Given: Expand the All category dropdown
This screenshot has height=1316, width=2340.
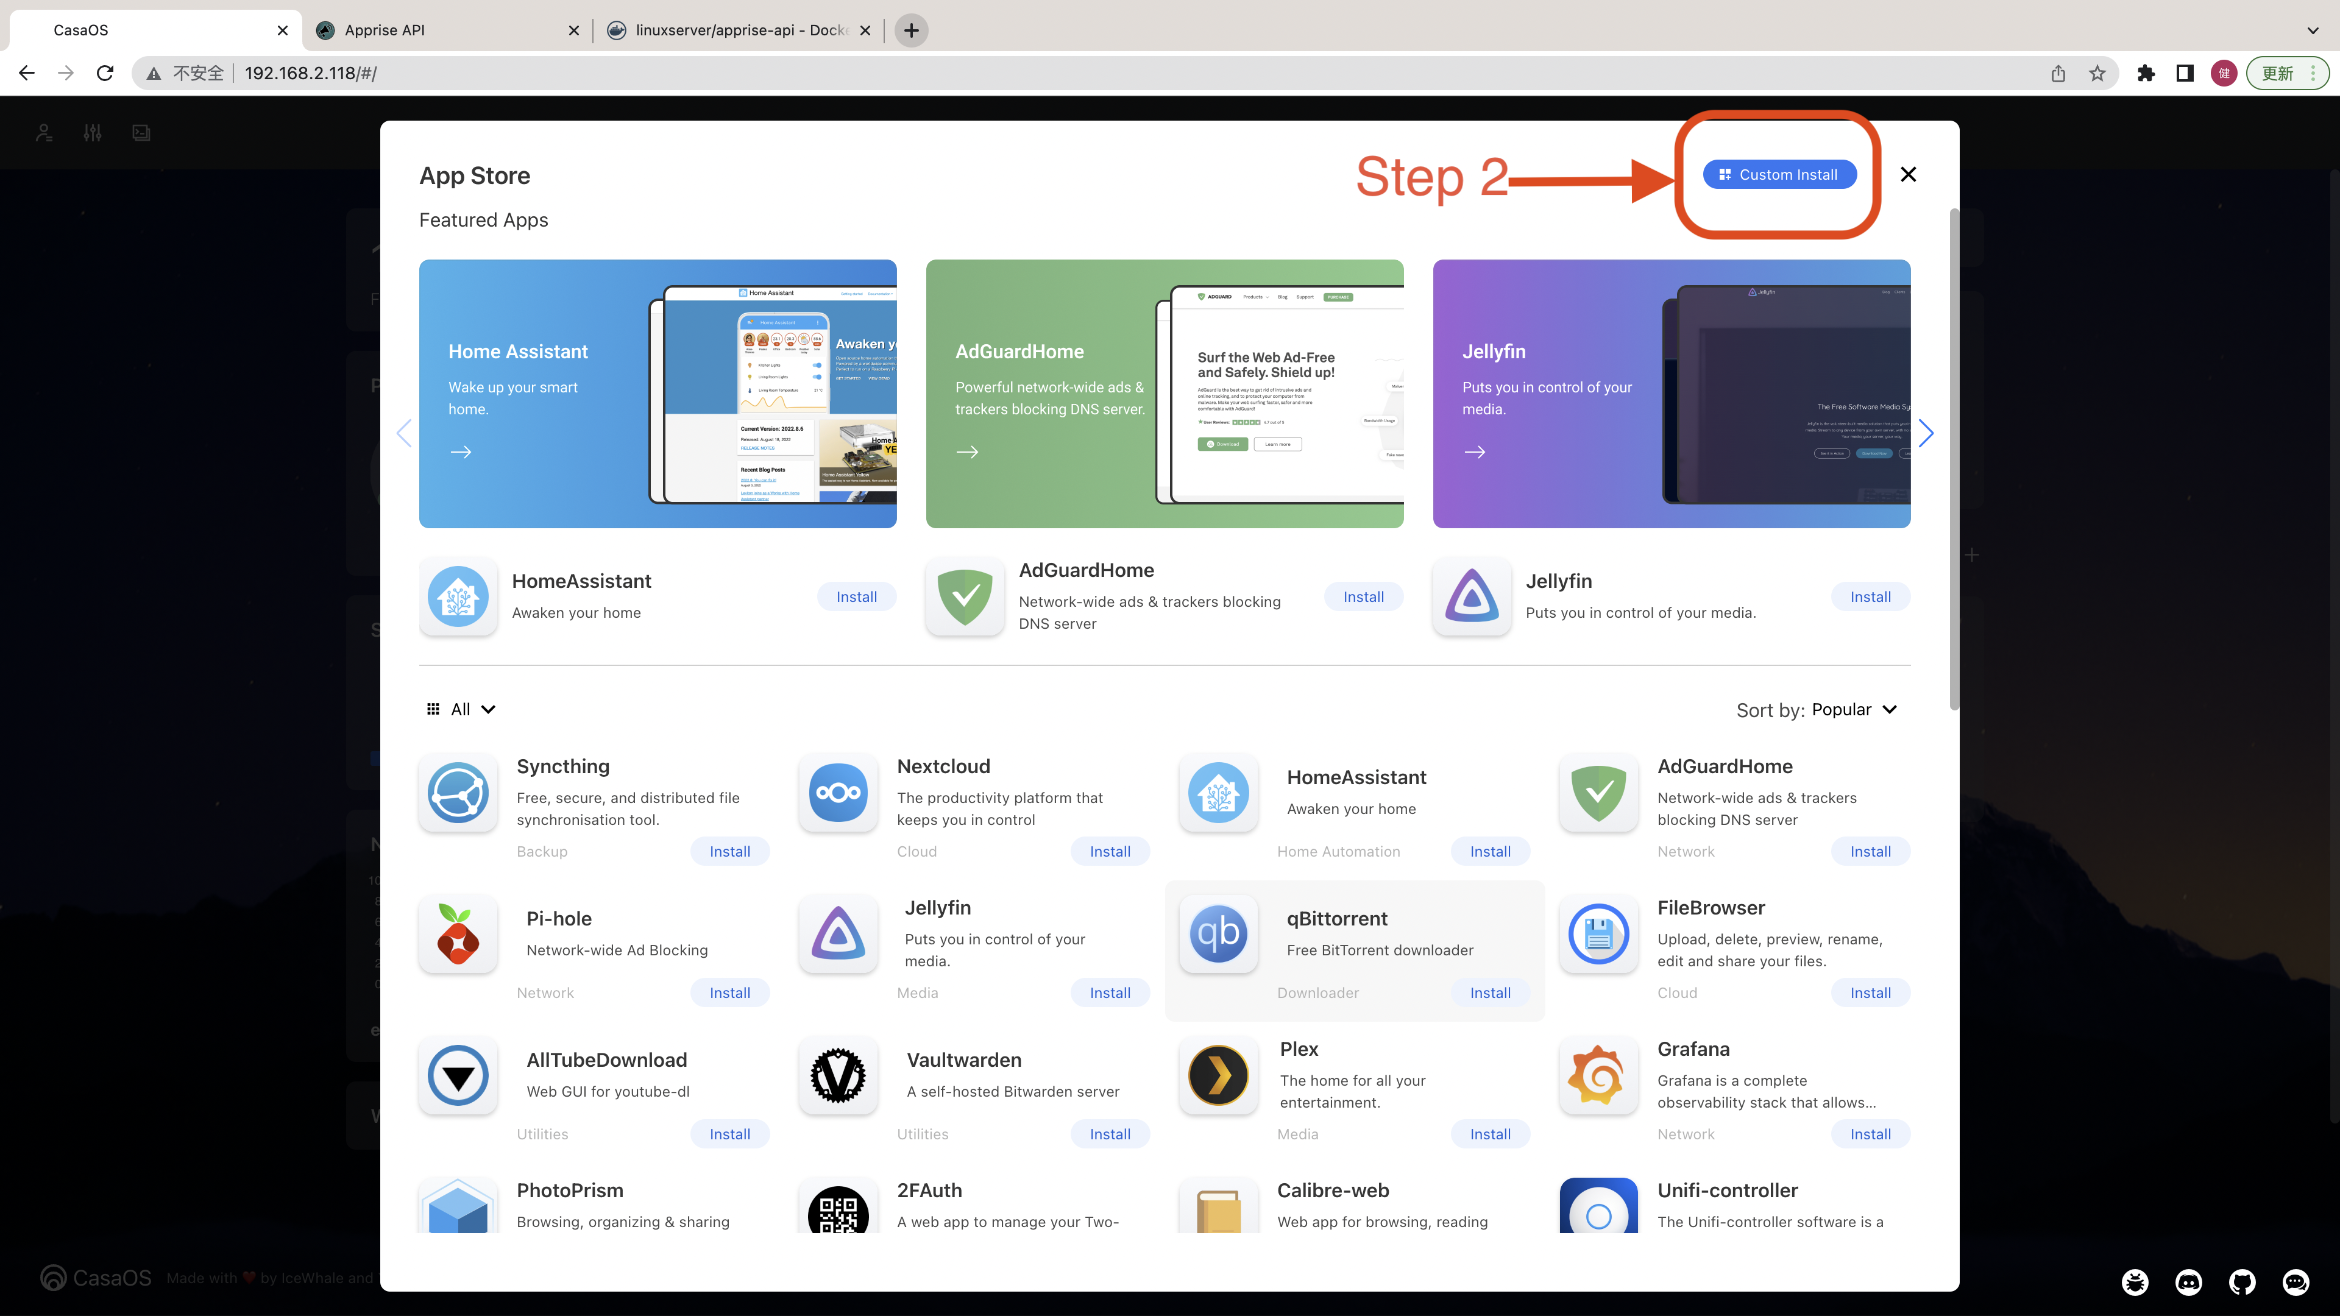Looking at the screenshot, I should coord(461,709).
